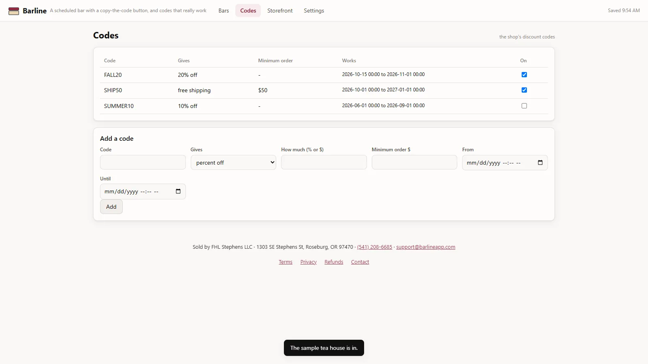Click the How much (% or $) field

click(x=324, y=162)
